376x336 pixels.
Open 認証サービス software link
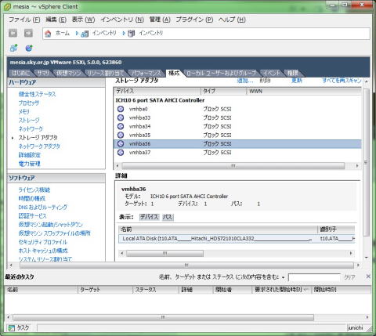32,216
